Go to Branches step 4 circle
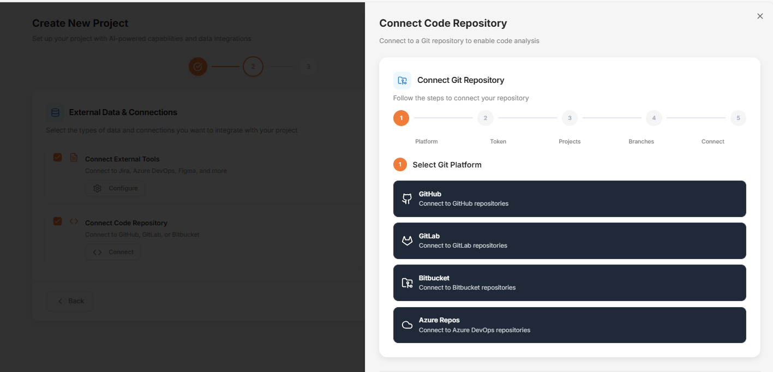Screen dimensions: 773x372 (654, 118)
